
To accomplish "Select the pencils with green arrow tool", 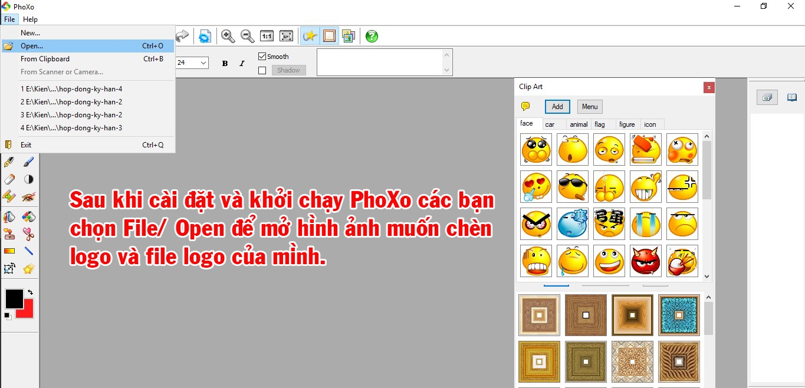I will [x=9, y=196].
